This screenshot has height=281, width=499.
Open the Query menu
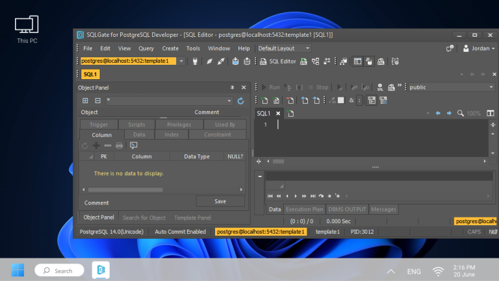(x=146, y=49)
